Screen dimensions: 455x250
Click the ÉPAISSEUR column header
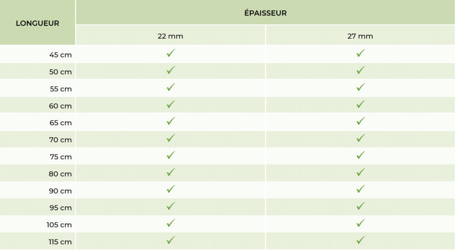(x=265, y=13)
